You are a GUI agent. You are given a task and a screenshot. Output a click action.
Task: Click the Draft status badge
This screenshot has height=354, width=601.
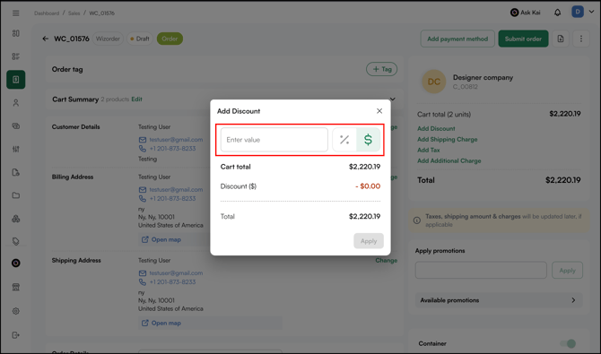coord(140,39)
